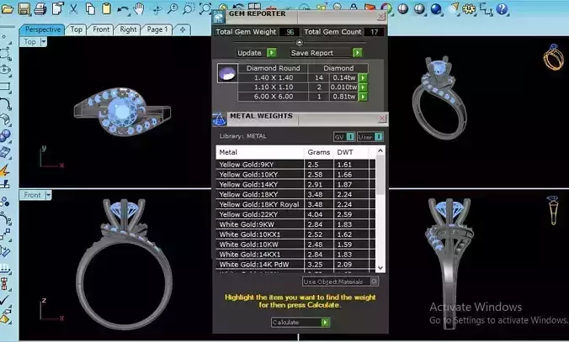Select the Yellow Gold:22KY row
The width and height of the screenshot is (569, 342).
click(x=295, y=214)
